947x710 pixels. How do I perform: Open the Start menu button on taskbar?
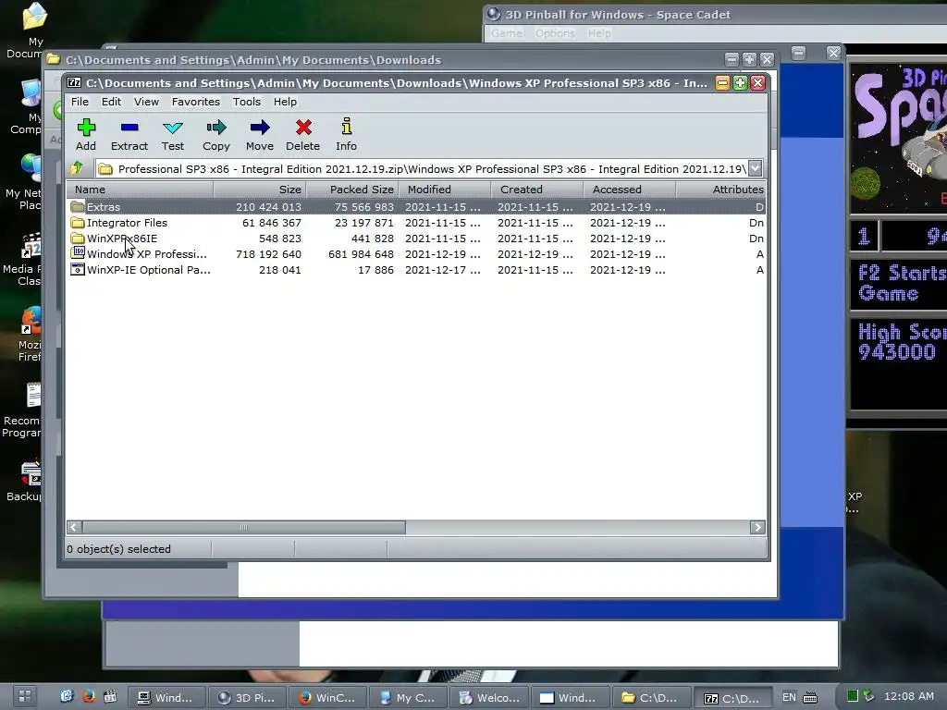click(24, 697)
